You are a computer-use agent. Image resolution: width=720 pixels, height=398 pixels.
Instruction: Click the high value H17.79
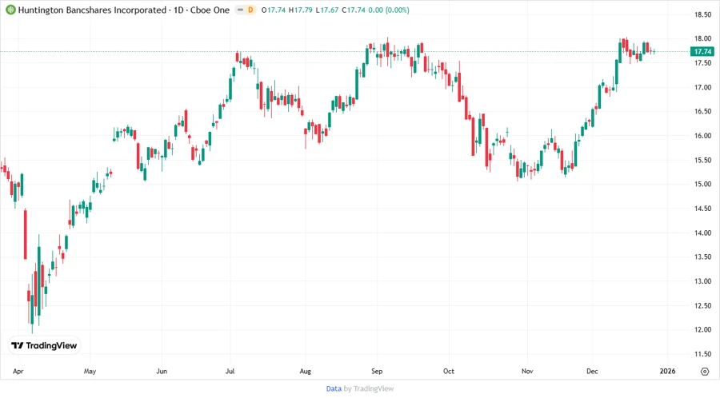300,10
